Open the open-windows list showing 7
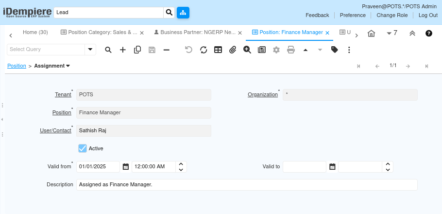This screenshot has width=442, height=214. click(392, 33)
